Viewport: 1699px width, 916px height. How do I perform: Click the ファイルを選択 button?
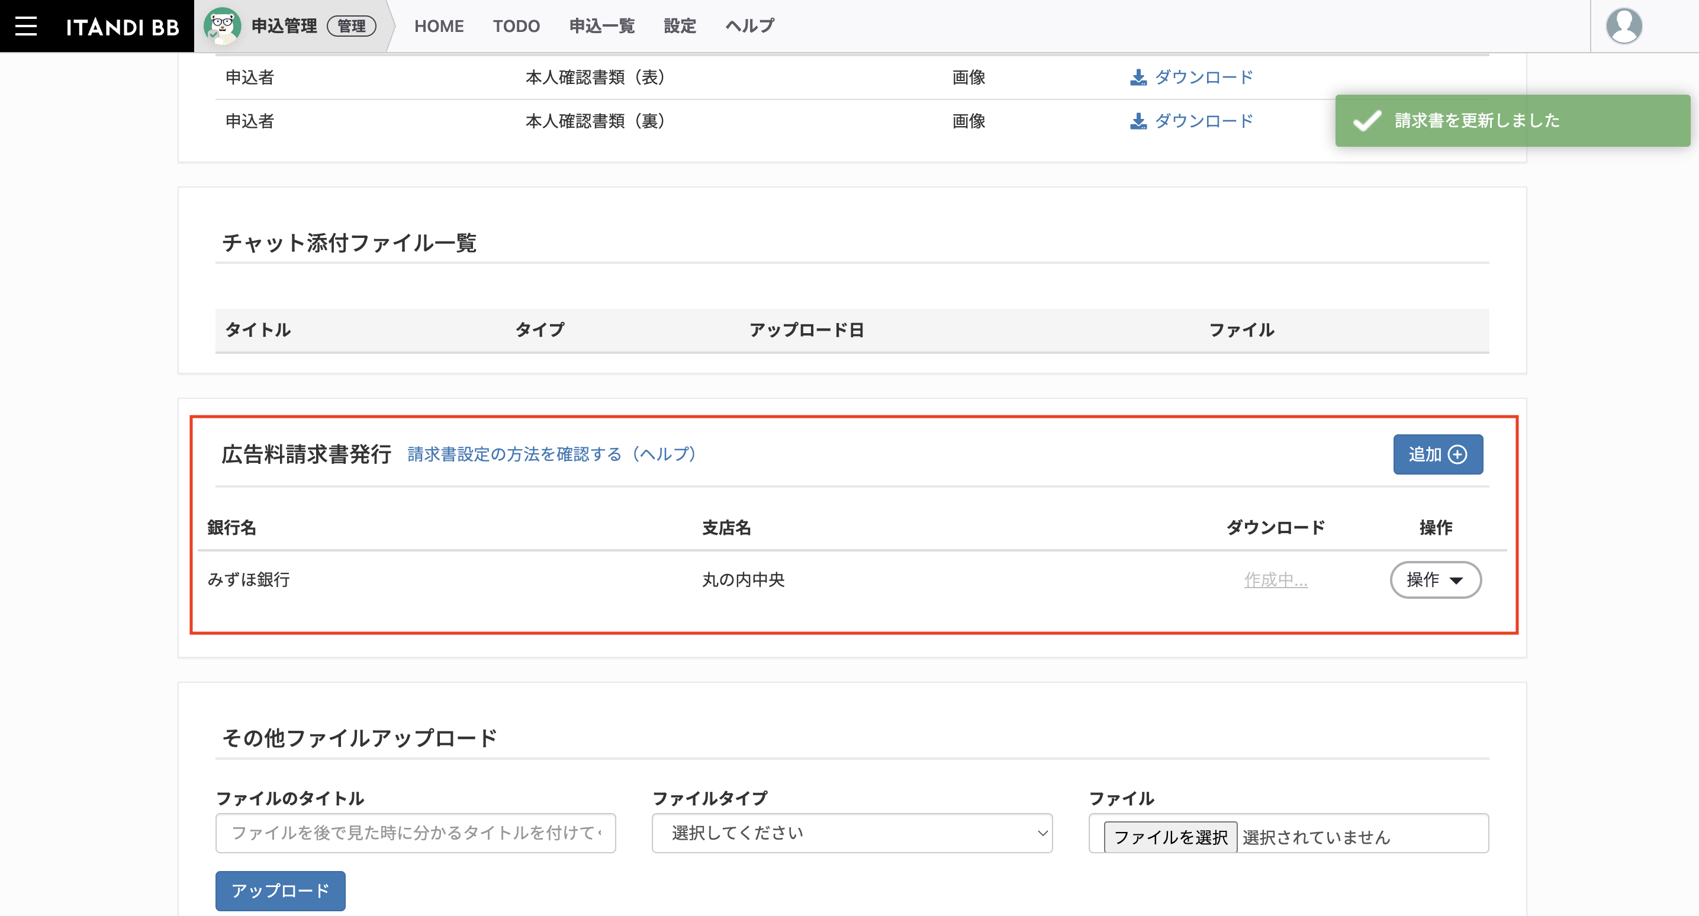[x=1170, y=837]
